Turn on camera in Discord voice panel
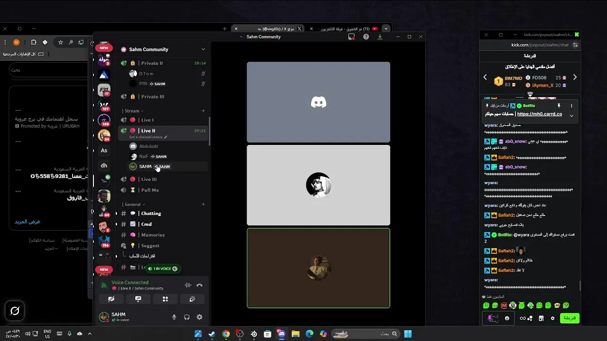The image size is (607, 341). pyautogui.click(x=111, y=299)
